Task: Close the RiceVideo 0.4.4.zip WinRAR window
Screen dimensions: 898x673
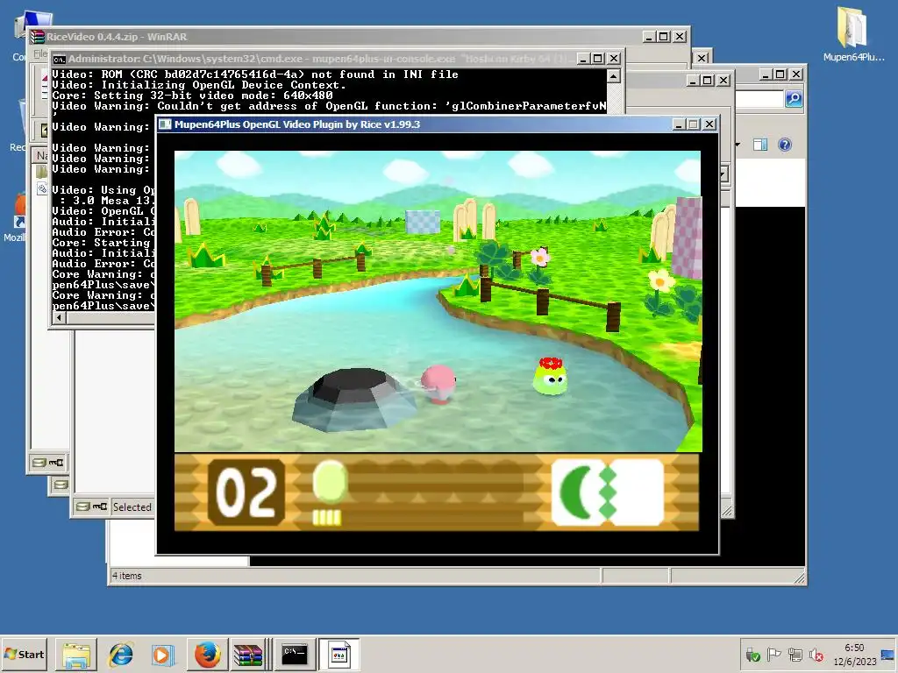Action: point(680,37)
